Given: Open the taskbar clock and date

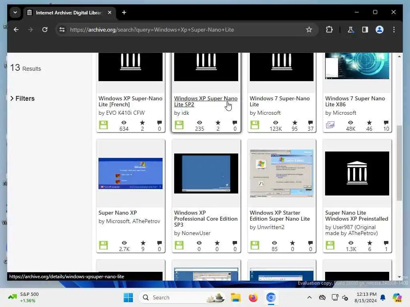Looking at the screenshot, I should click(x=366, y=297).
